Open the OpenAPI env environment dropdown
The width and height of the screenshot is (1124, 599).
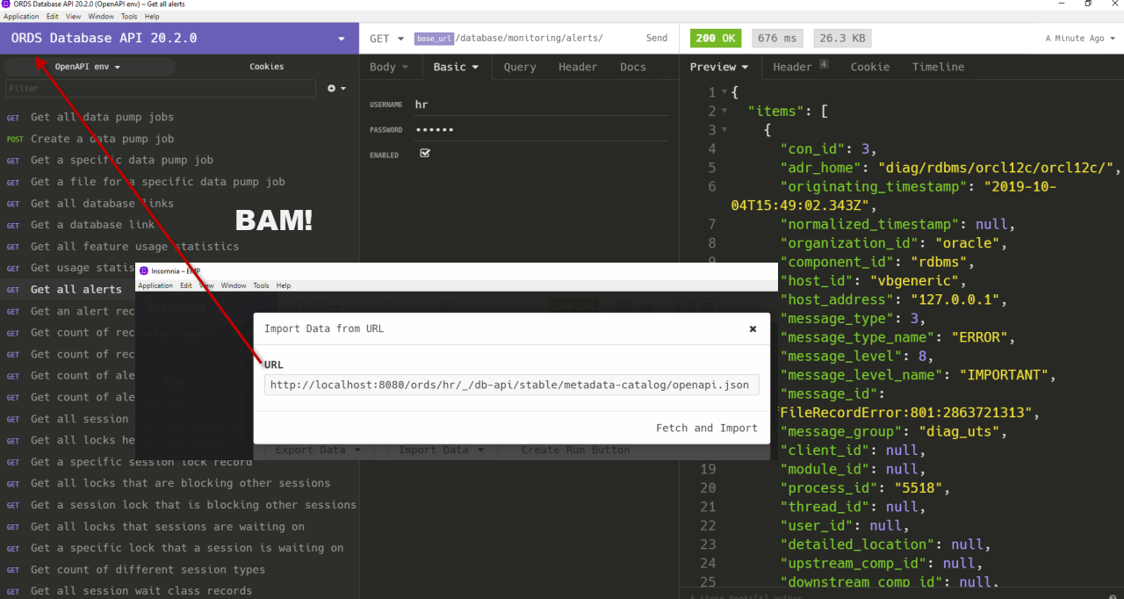click(88, 67)
